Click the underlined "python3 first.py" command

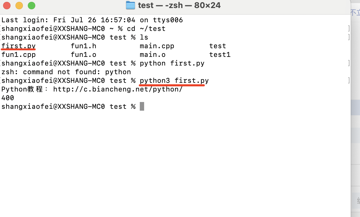(174, 81)
